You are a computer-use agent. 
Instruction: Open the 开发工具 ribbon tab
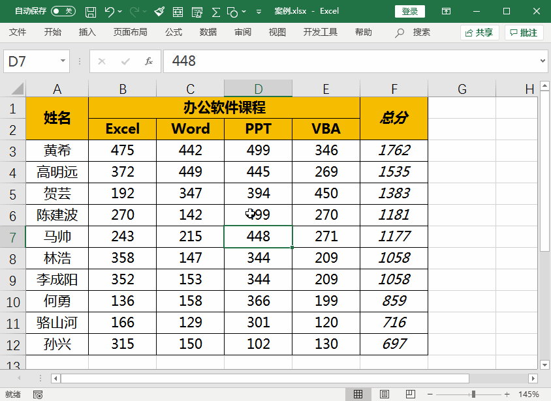[321, 33]
